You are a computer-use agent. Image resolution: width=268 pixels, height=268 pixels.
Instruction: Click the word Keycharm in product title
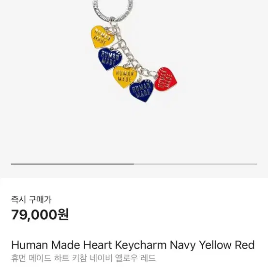(x=141, y=245)
